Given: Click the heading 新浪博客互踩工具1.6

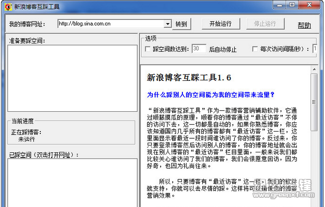Looking at the screenshot, I should coord(189,78).
